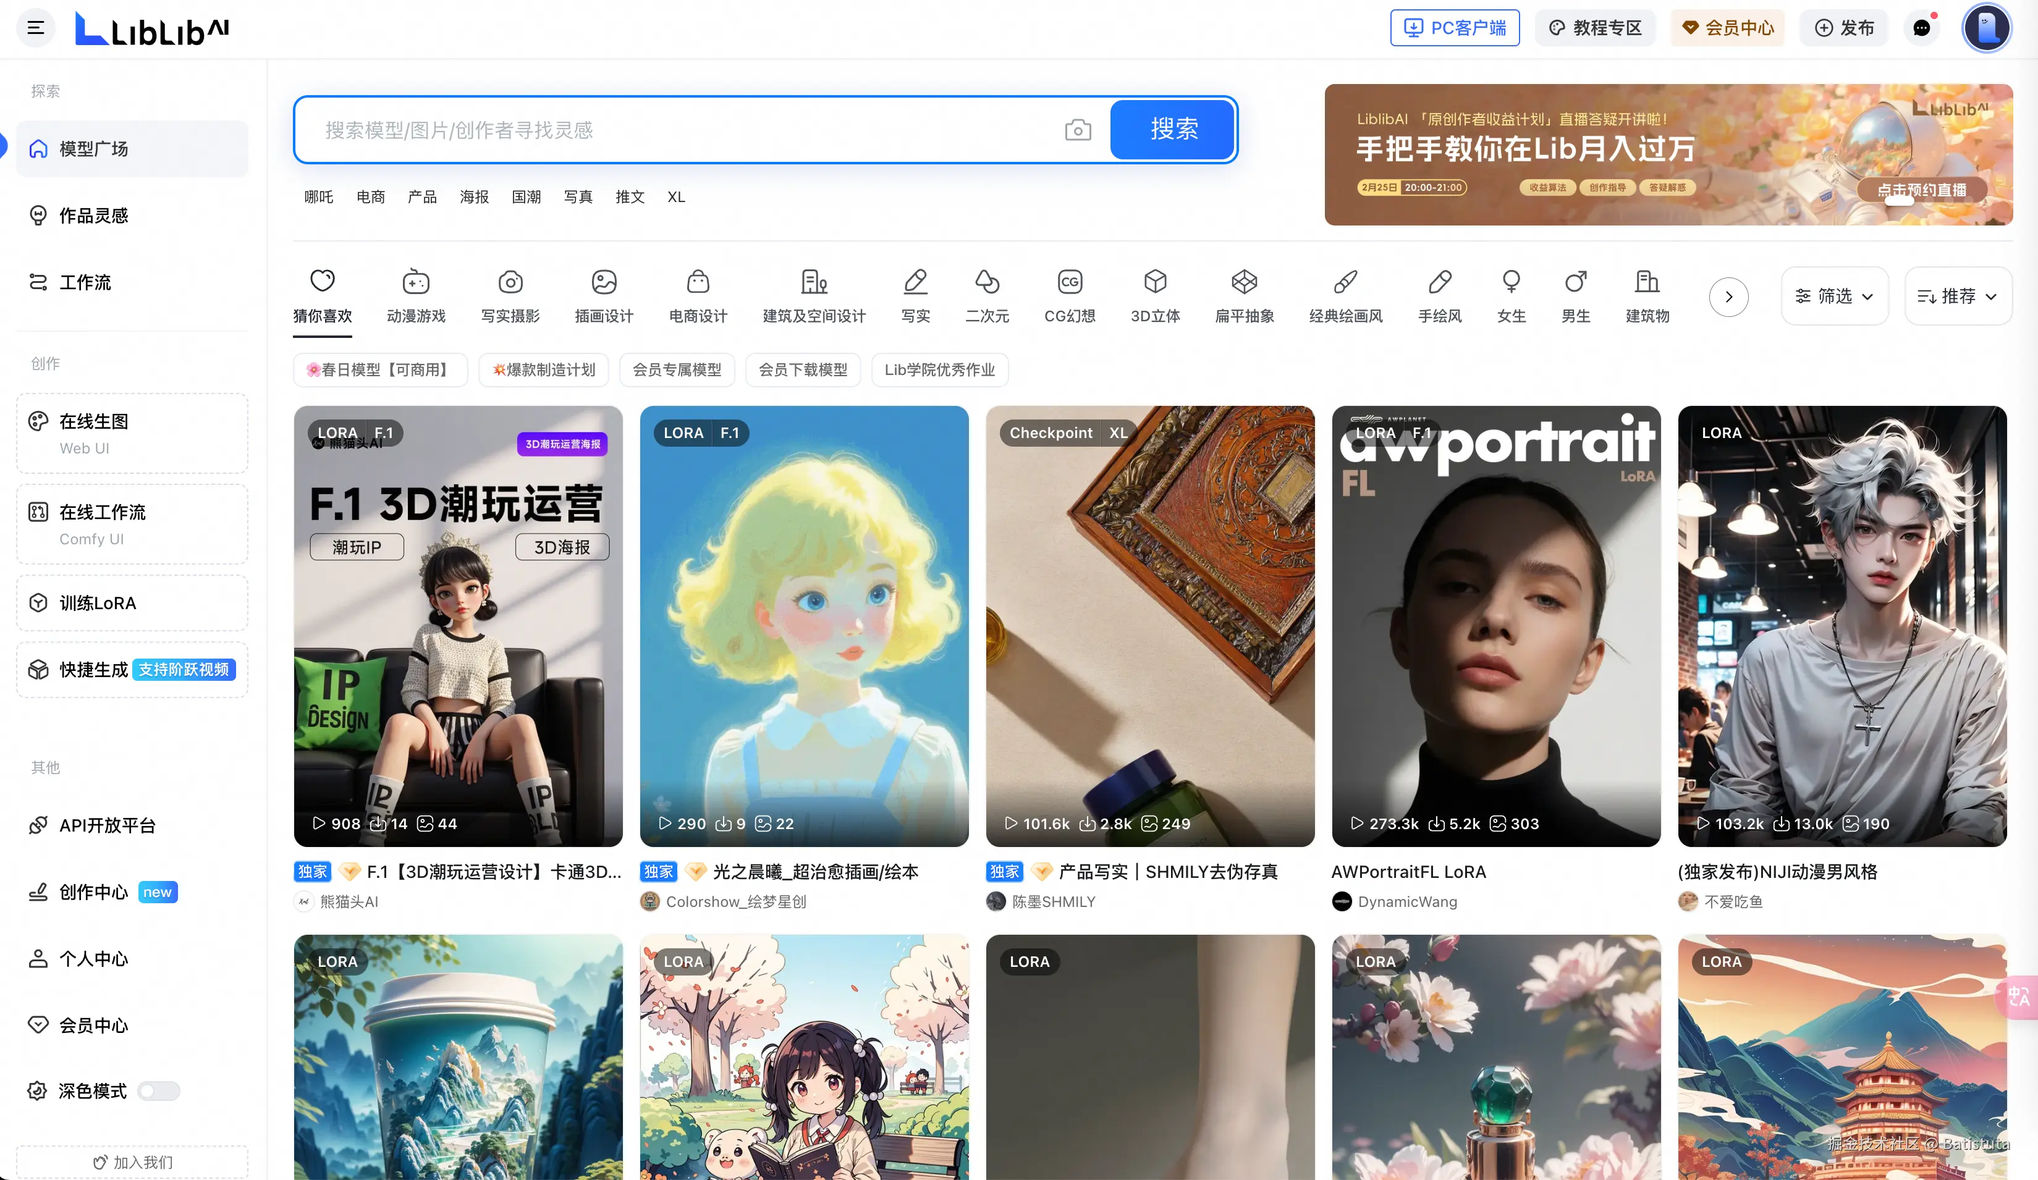Toggle the 会员专属模型 filter chip
The image size is (2038, 1180).
click(677, 369)
